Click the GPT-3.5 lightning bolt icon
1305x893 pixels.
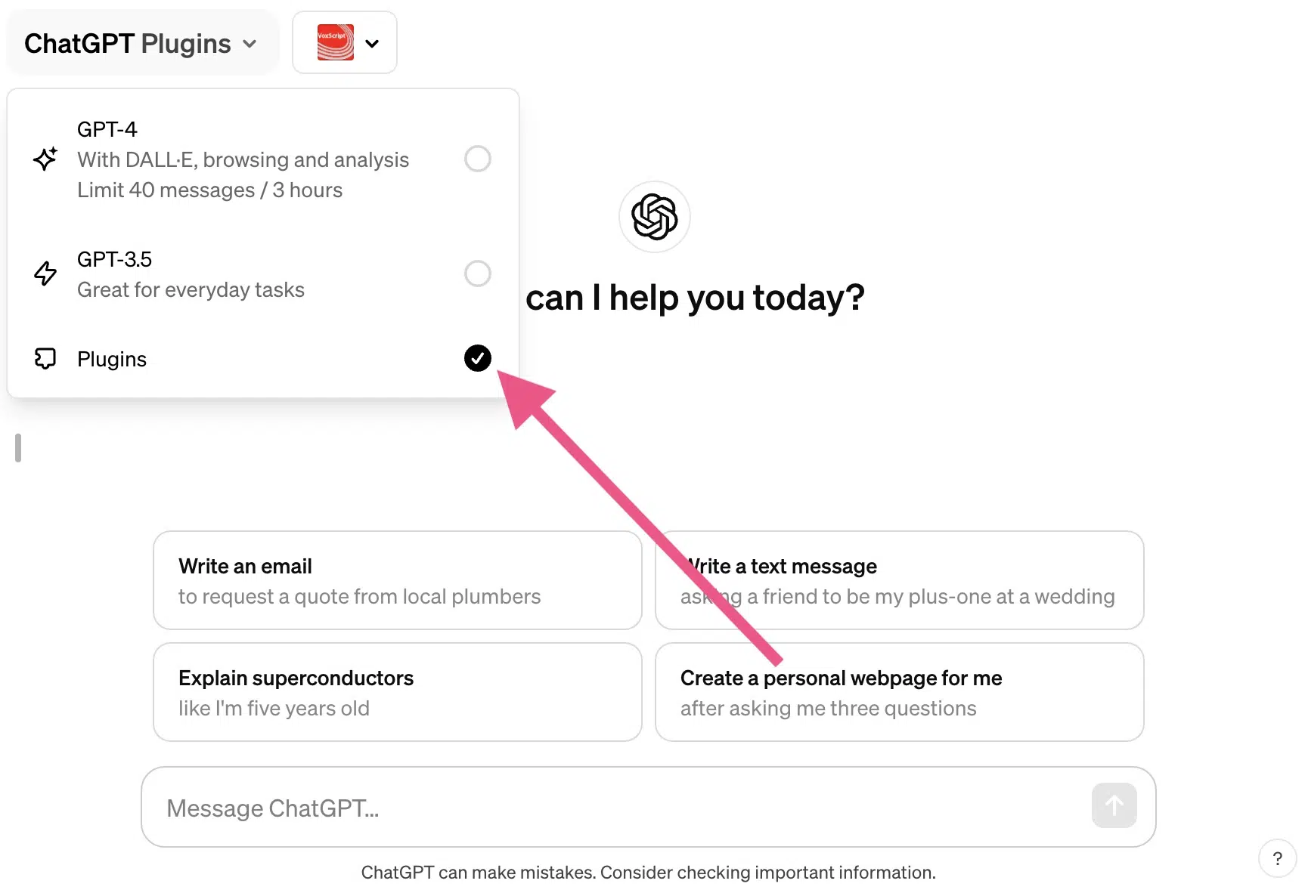(45, 273)
